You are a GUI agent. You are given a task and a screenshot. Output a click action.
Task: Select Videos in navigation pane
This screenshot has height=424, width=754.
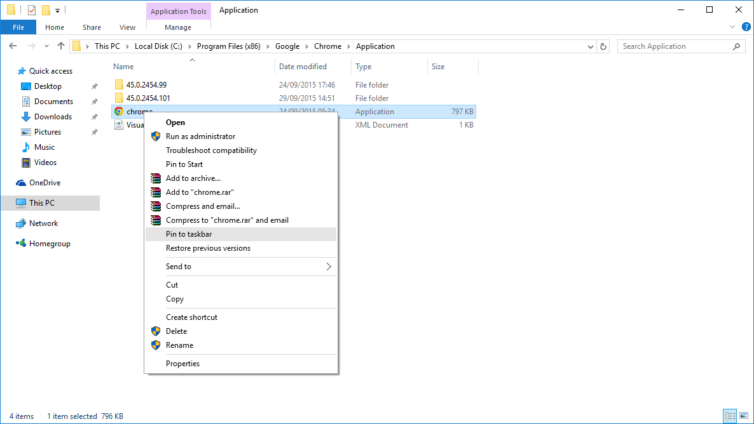pos(45,162)
